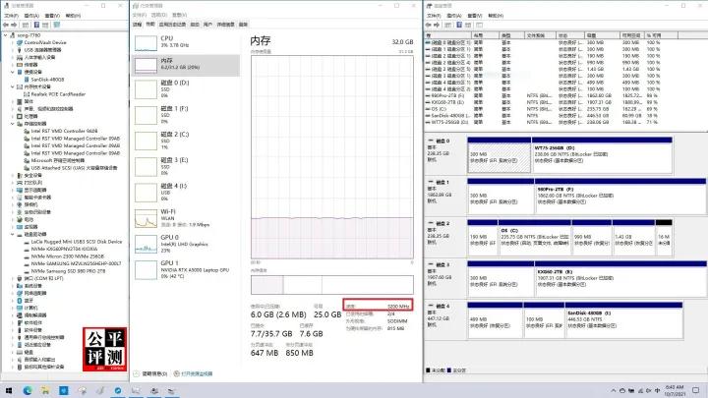Switch to 应用历史记录 tab in Task Manager
This screenshot has width=708, height=398.
pyautogui.click(x=172, y=25)
